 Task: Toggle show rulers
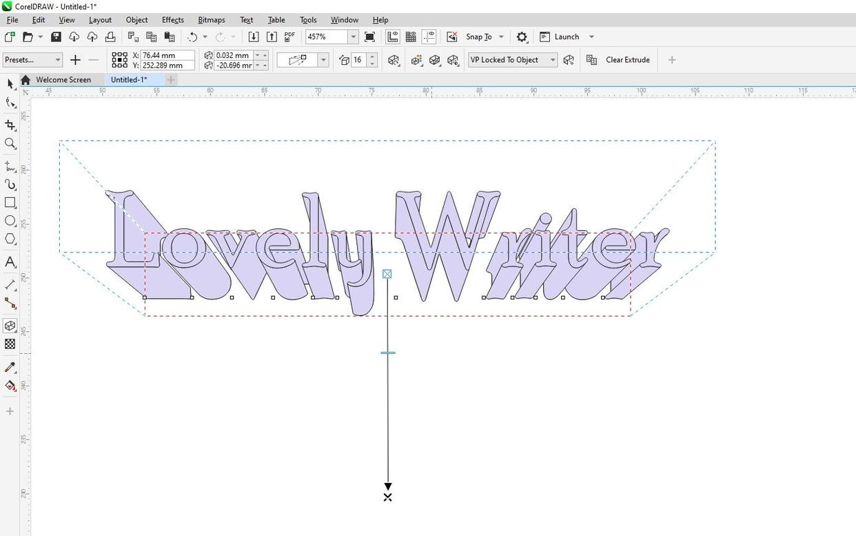point(393,37)
